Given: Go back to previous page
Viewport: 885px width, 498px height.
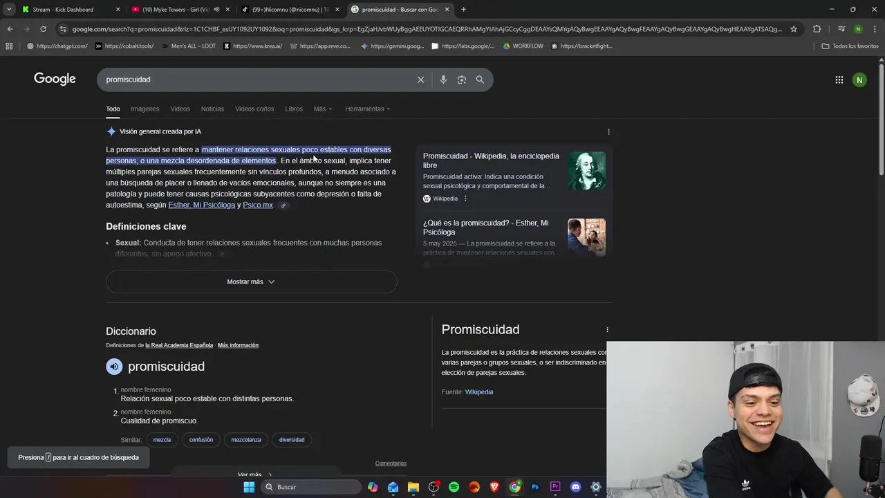Looking at the screenshot, I should 10,29.
